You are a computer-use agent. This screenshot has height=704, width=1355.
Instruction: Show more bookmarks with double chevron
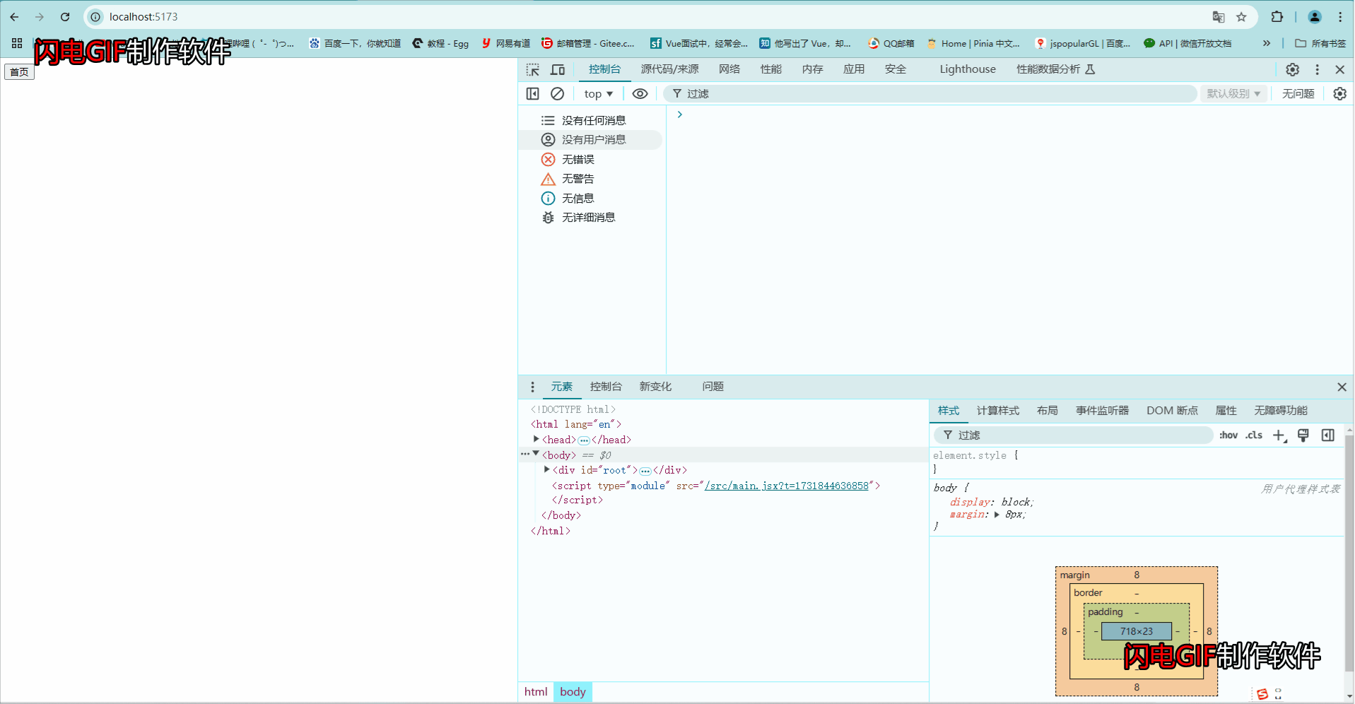(1267, 43)
